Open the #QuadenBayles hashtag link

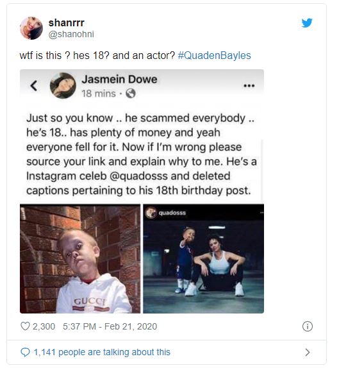(x=215, y=56)
